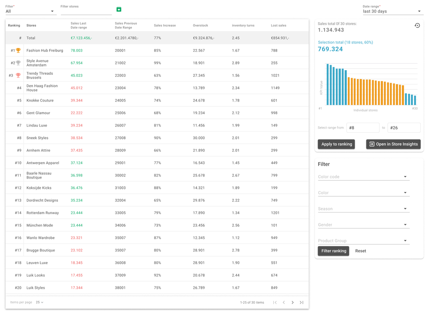
Task: Click the bronze trophy icon for rank #3
Action: 18,75
